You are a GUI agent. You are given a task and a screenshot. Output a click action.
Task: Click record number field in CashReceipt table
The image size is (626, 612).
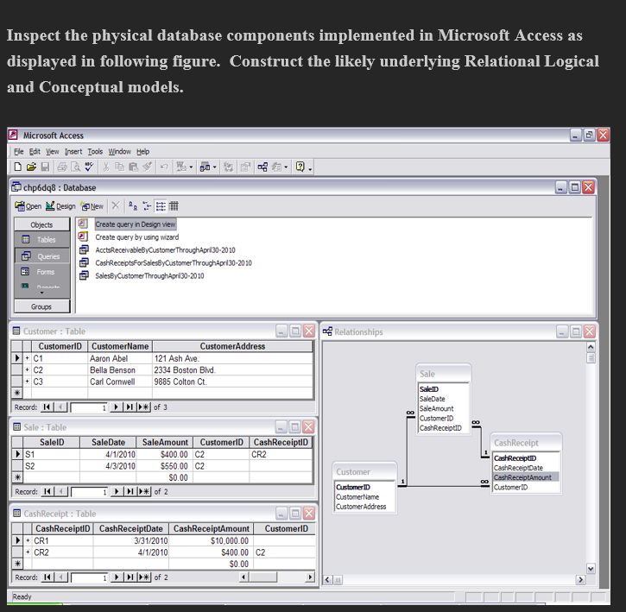pyautogui.click(x=90, y=577)
